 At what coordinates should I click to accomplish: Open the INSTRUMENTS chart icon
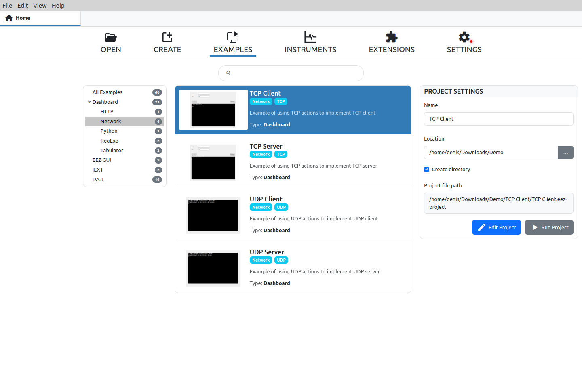tap(310, 37)
